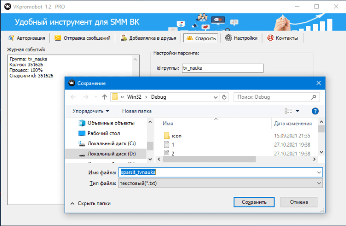
Task: Open the Тип файла dropdown
Action: coord(221,183)
